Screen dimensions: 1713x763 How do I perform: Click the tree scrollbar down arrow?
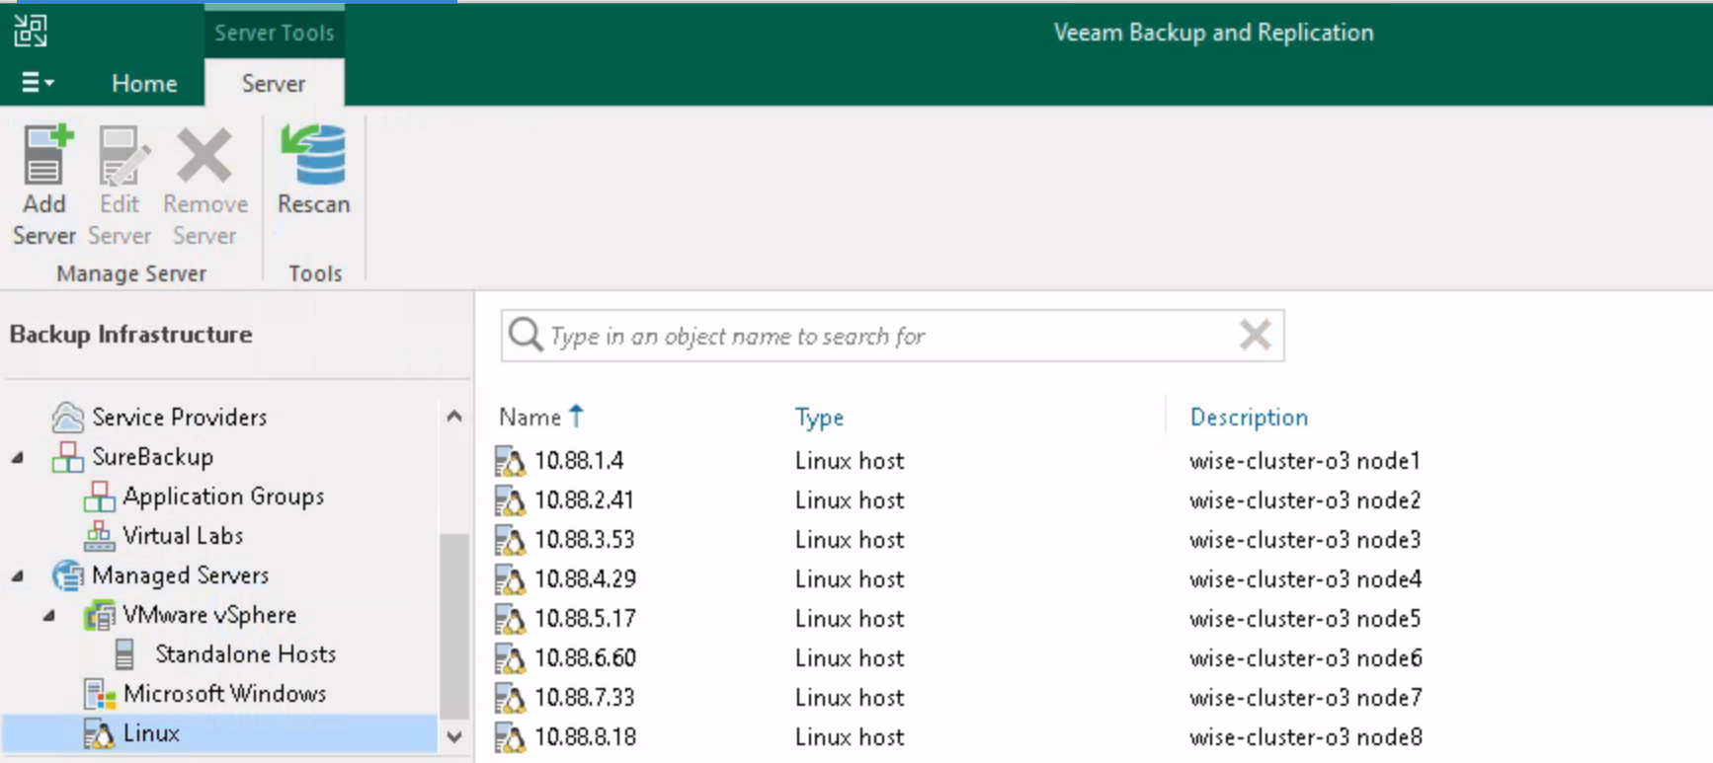(x=454, y=736)
